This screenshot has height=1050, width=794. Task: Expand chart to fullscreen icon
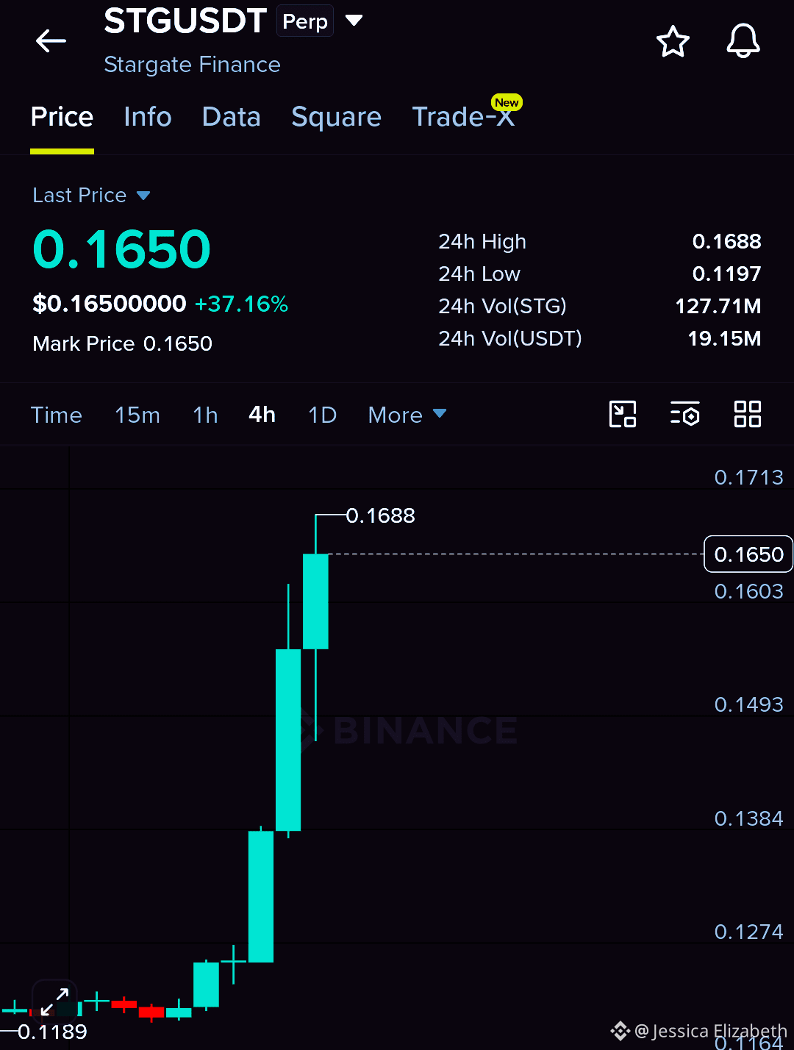[x=54, y=1001]
